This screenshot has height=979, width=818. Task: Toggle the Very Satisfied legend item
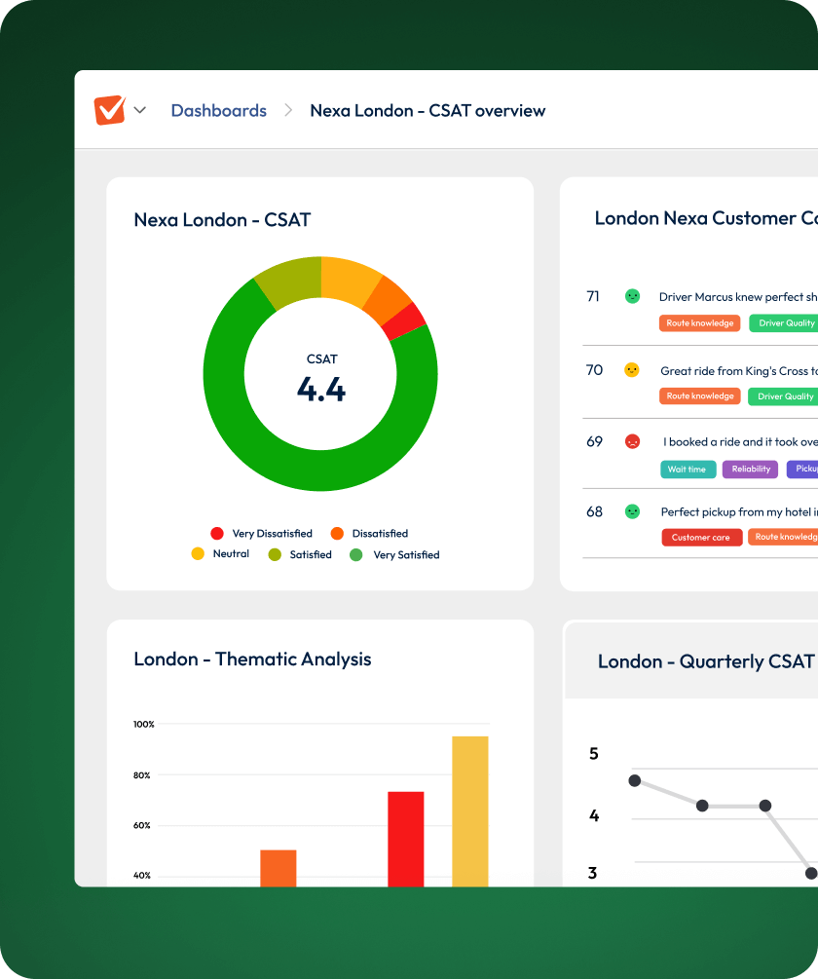coord(394,555)
